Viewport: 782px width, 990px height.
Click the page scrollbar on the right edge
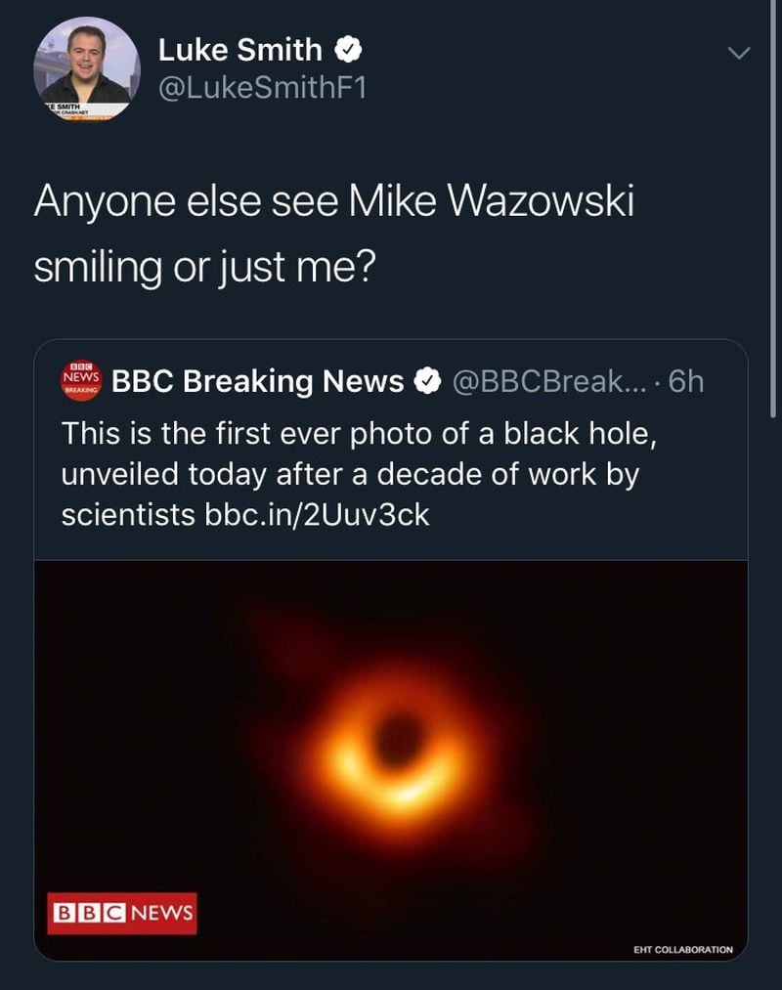773,208
